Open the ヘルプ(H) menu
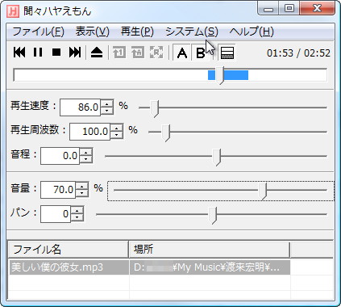341x307 pixels. click(x=252, y=32)
